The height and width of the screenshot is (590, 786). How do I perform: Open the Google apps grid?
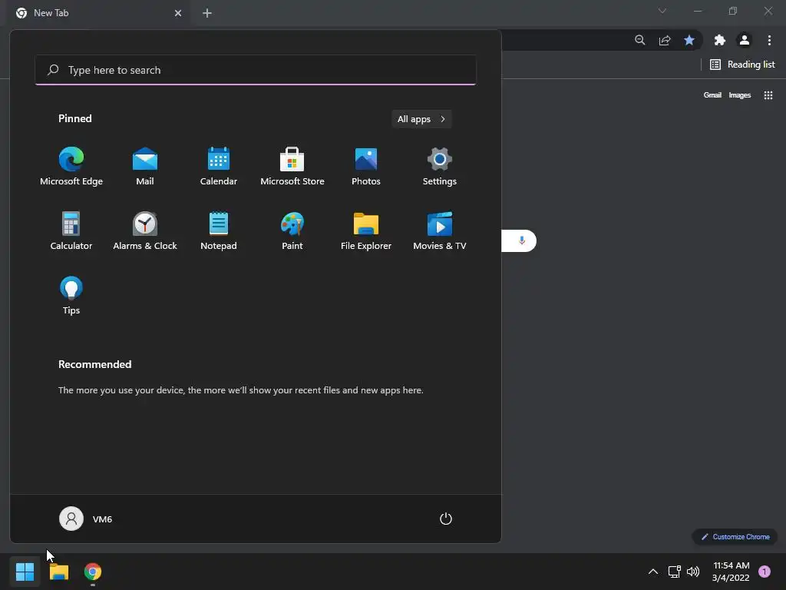point(768,94)
